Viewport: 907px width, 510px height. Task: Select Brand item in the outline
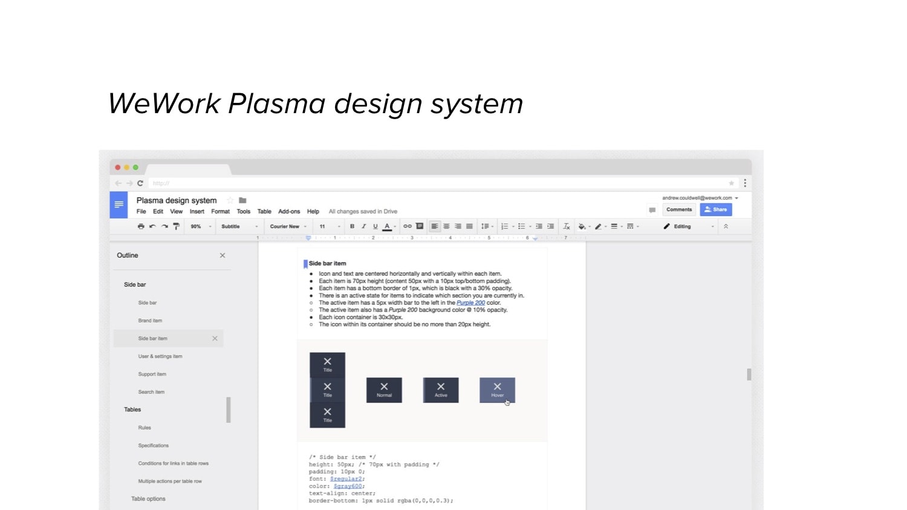(x=150, y=321)
